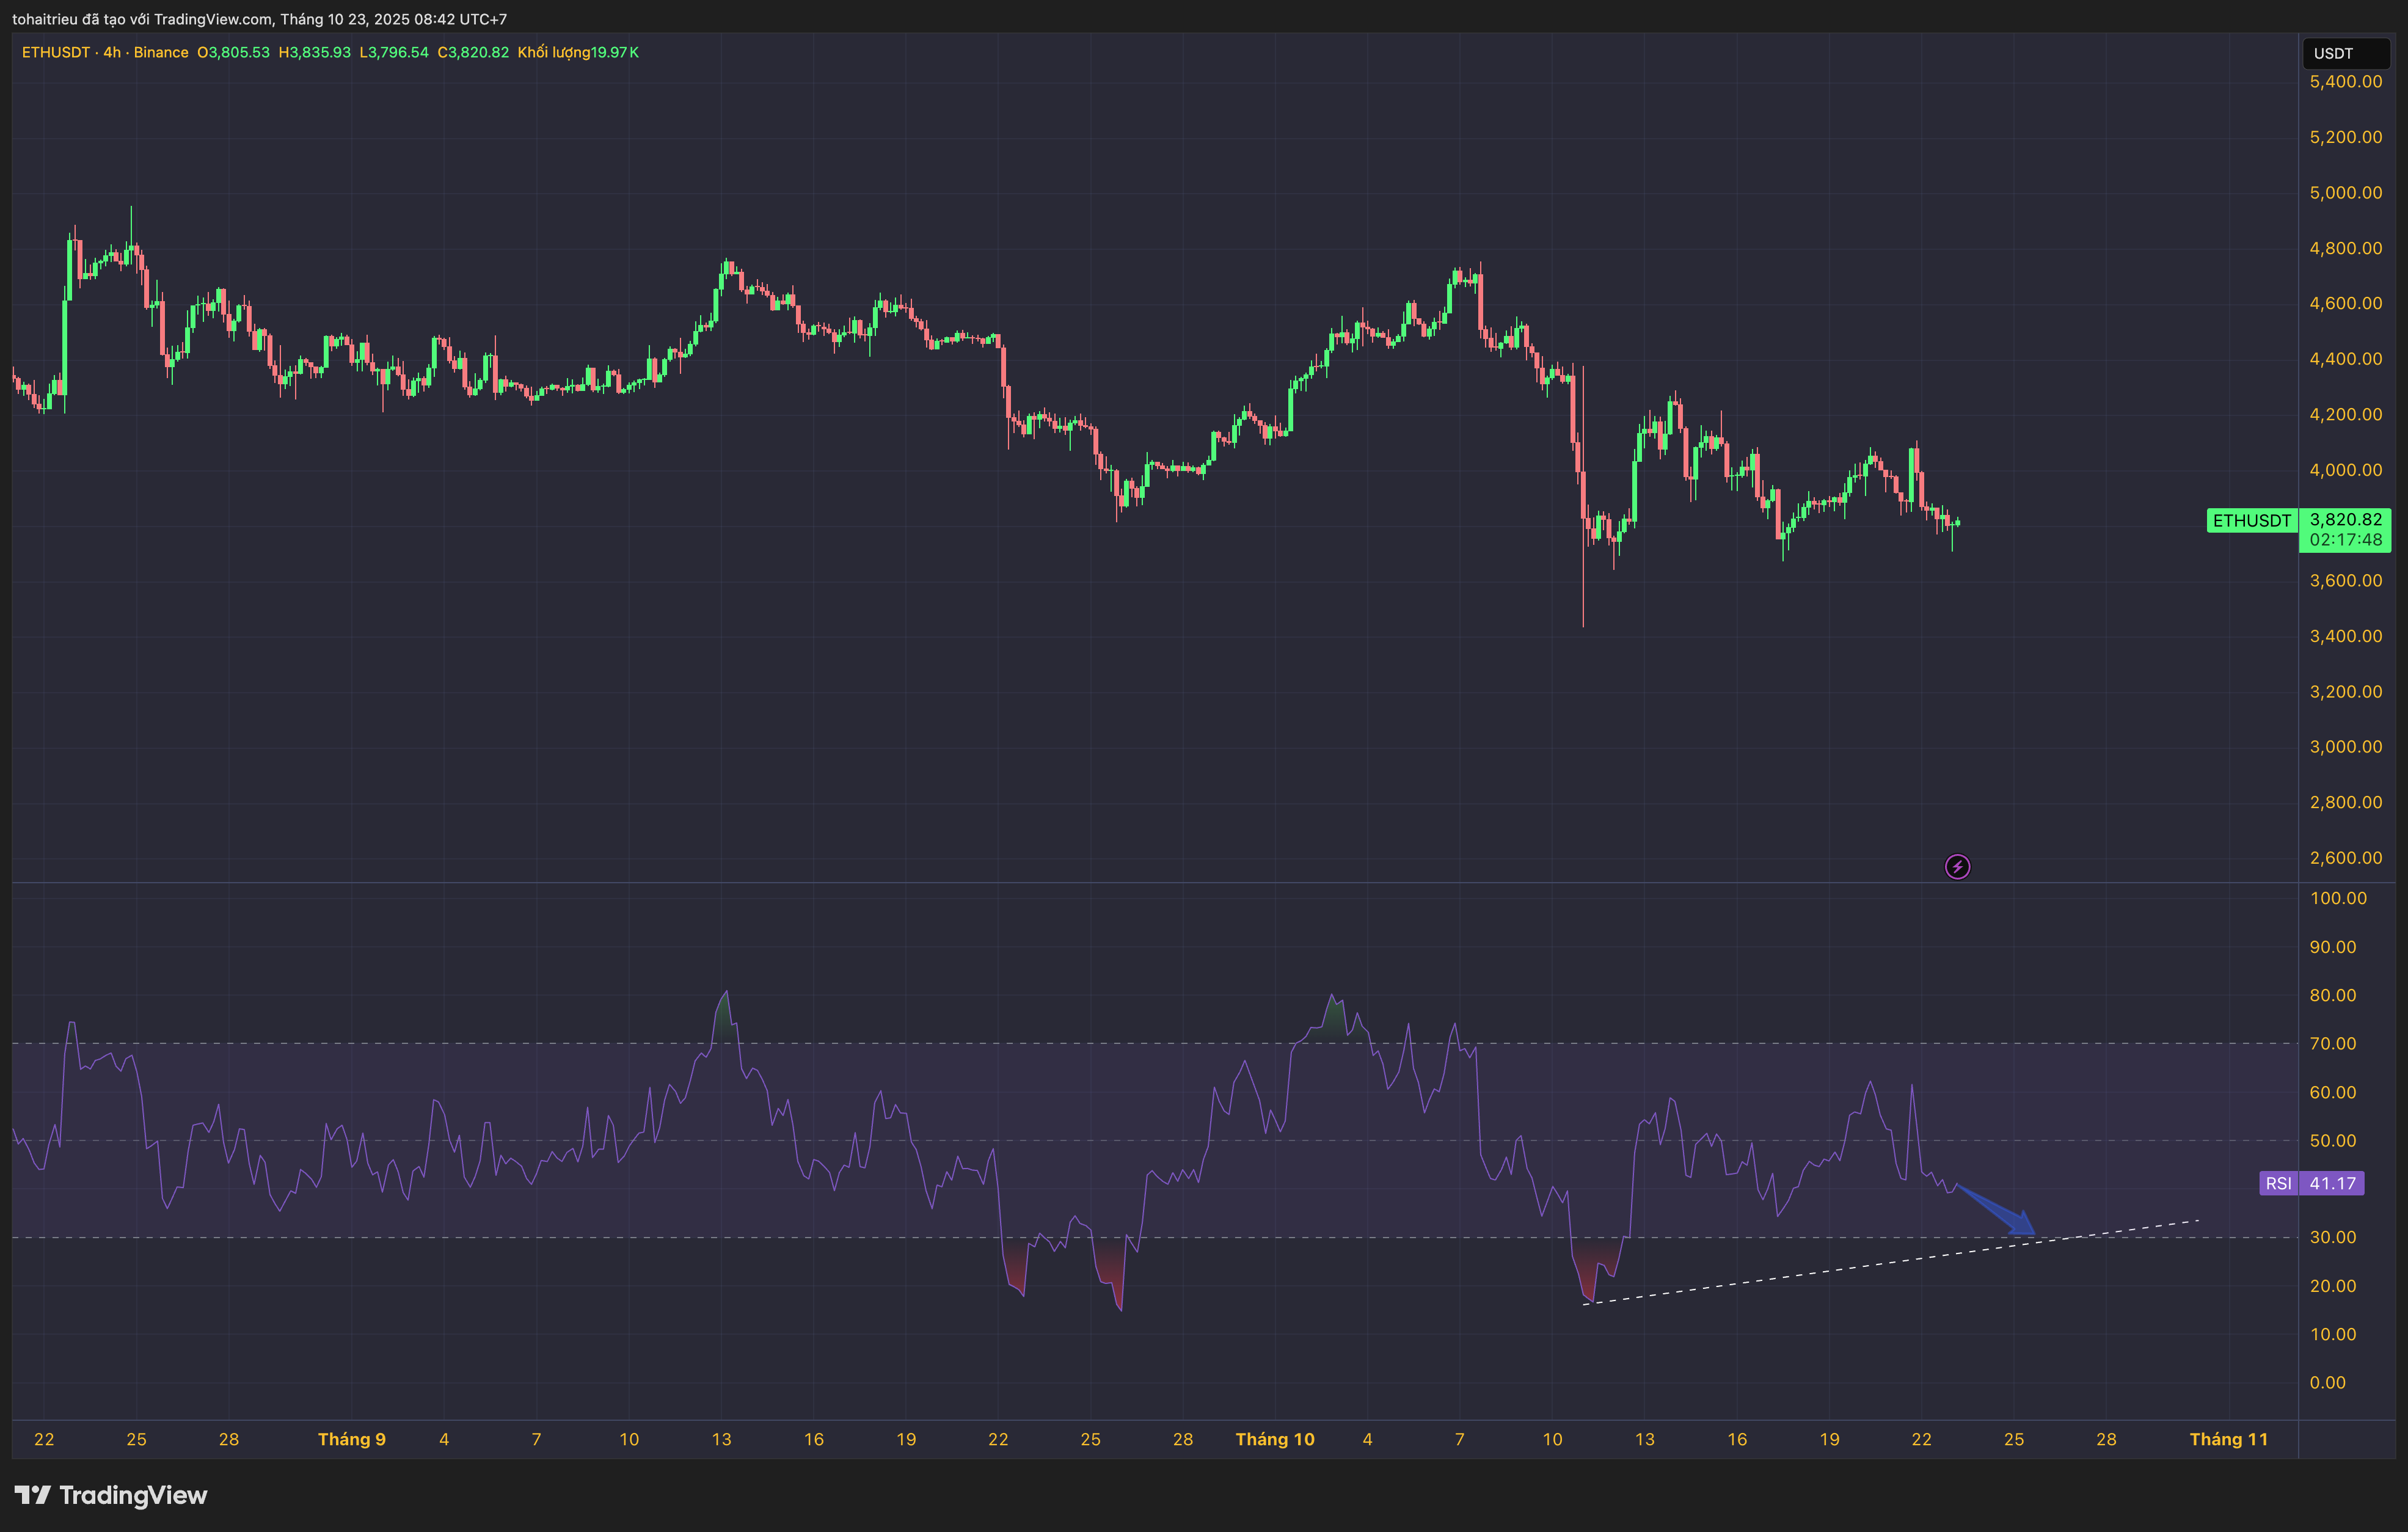This screenshot has width=2408, height=1532.
Task: Click date 22 at time axis start
Action: click(44, 1439)
